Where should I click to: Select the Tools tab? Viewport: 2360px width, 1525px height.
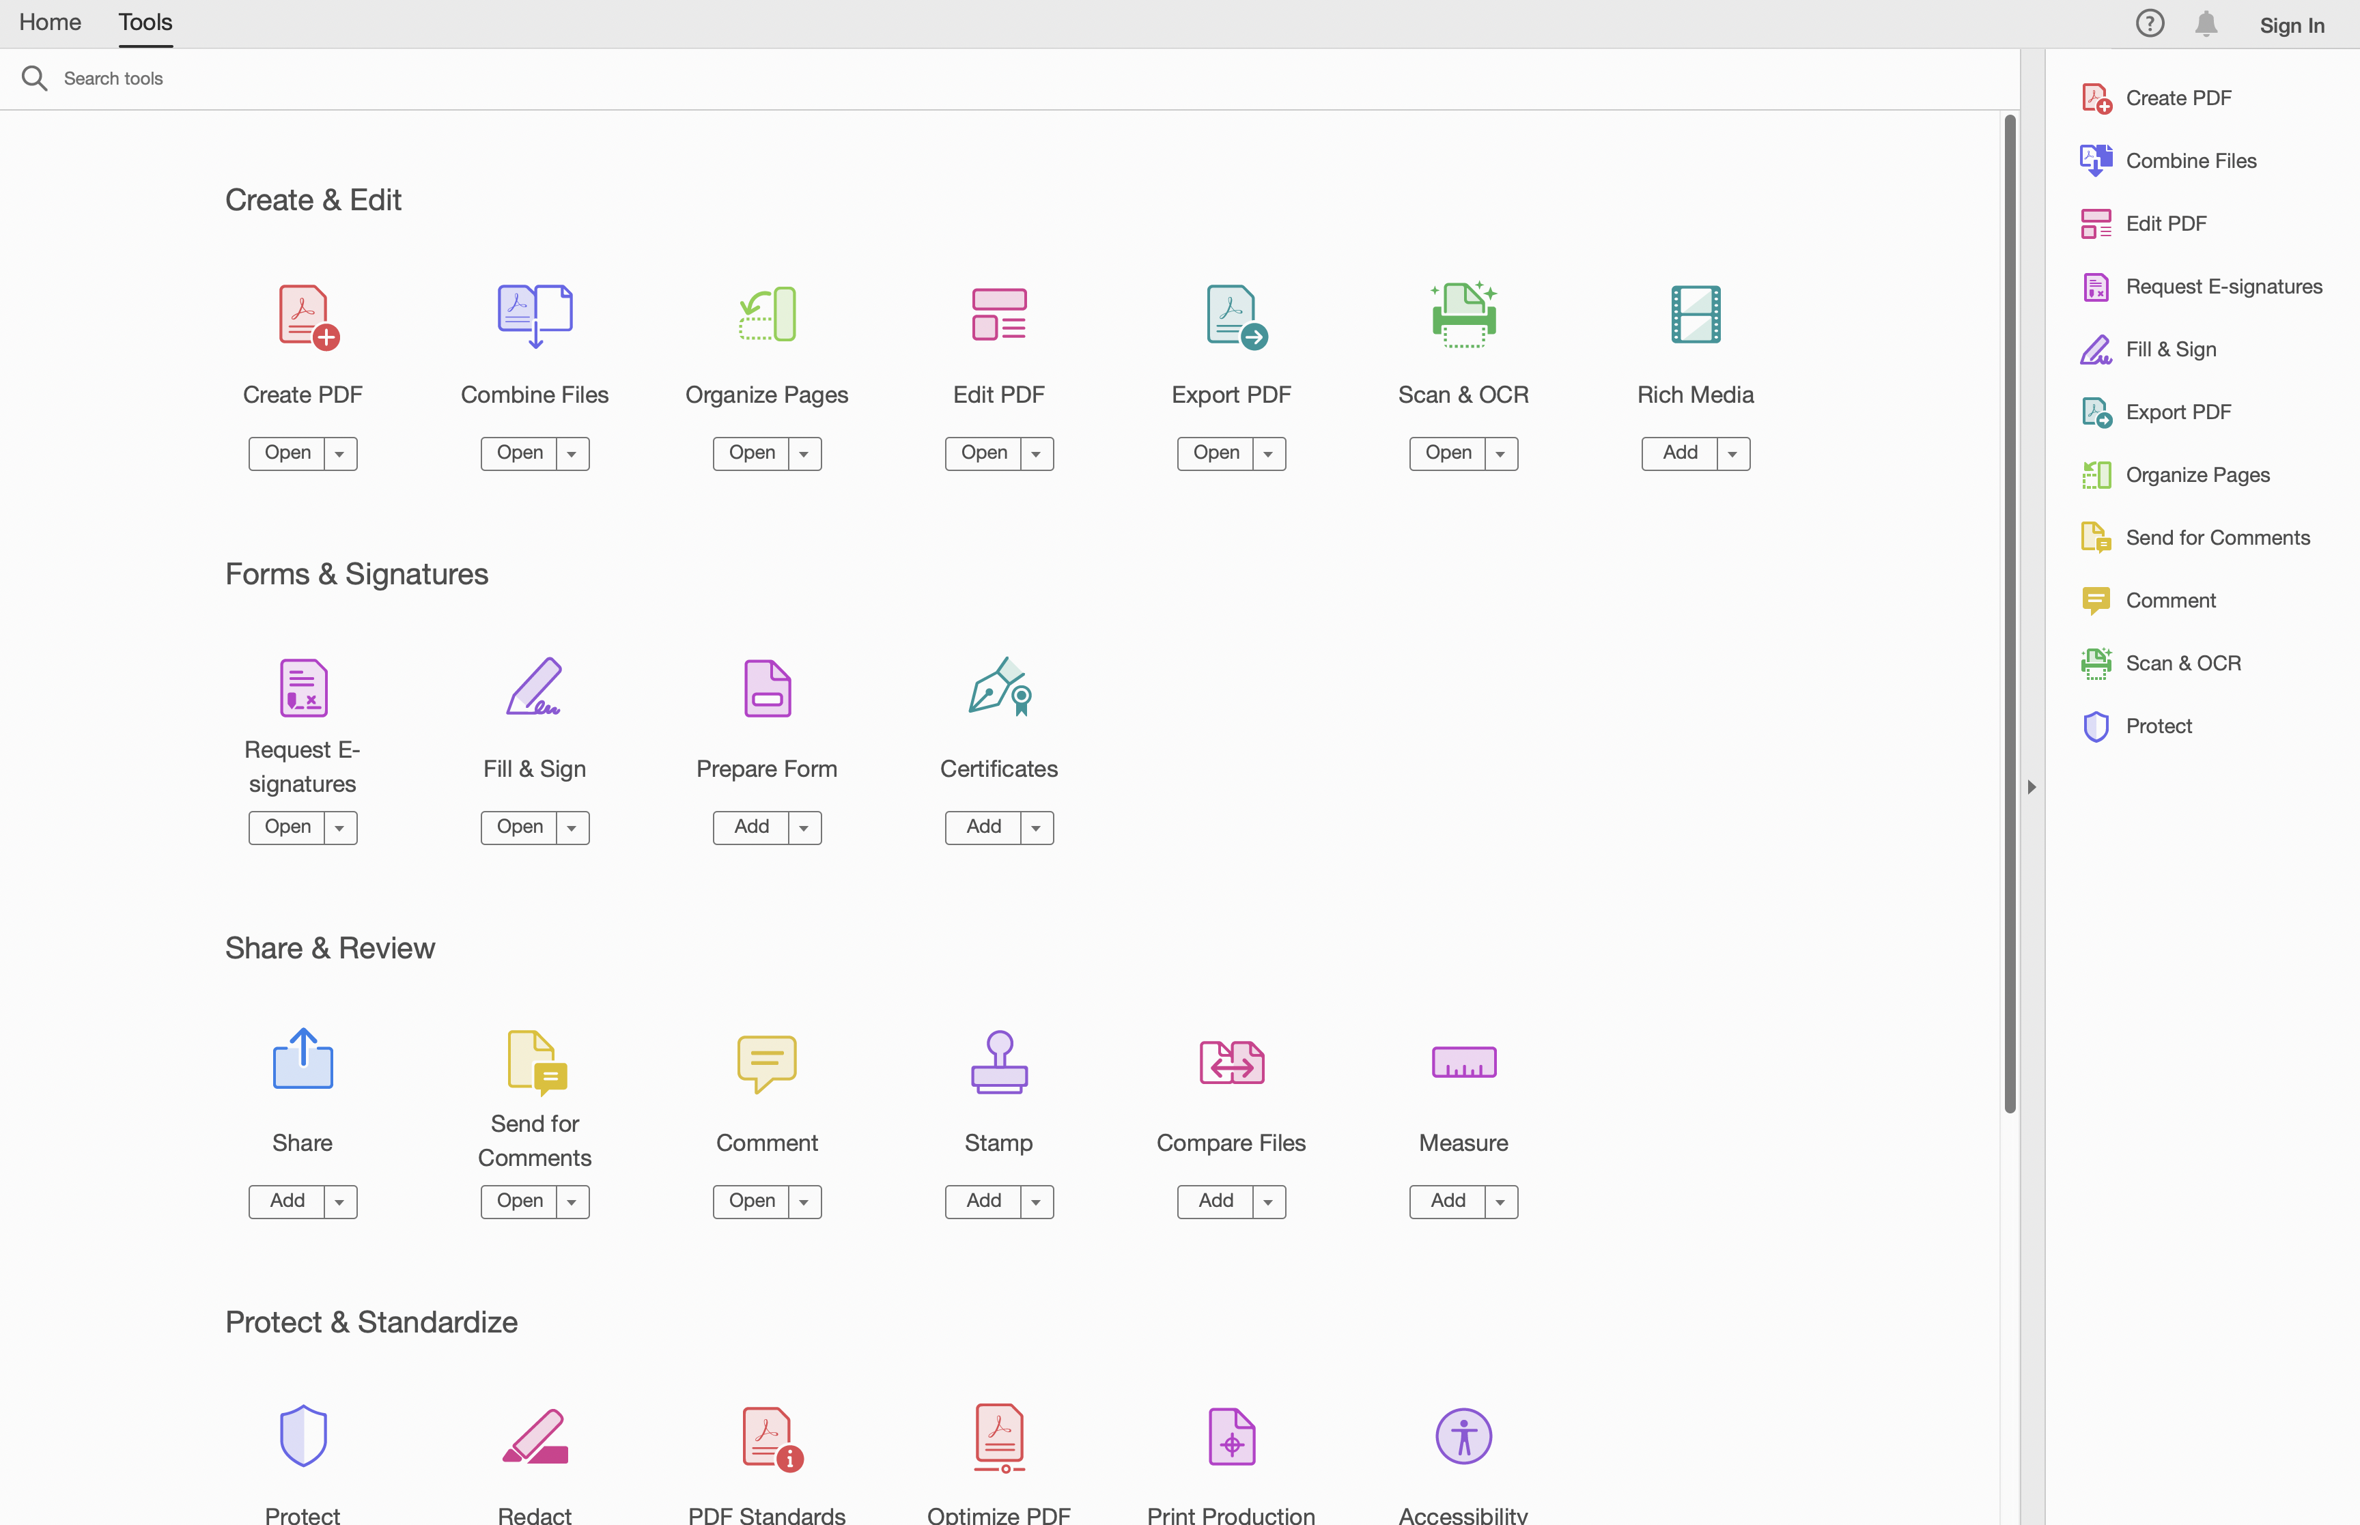pos(145,23)
